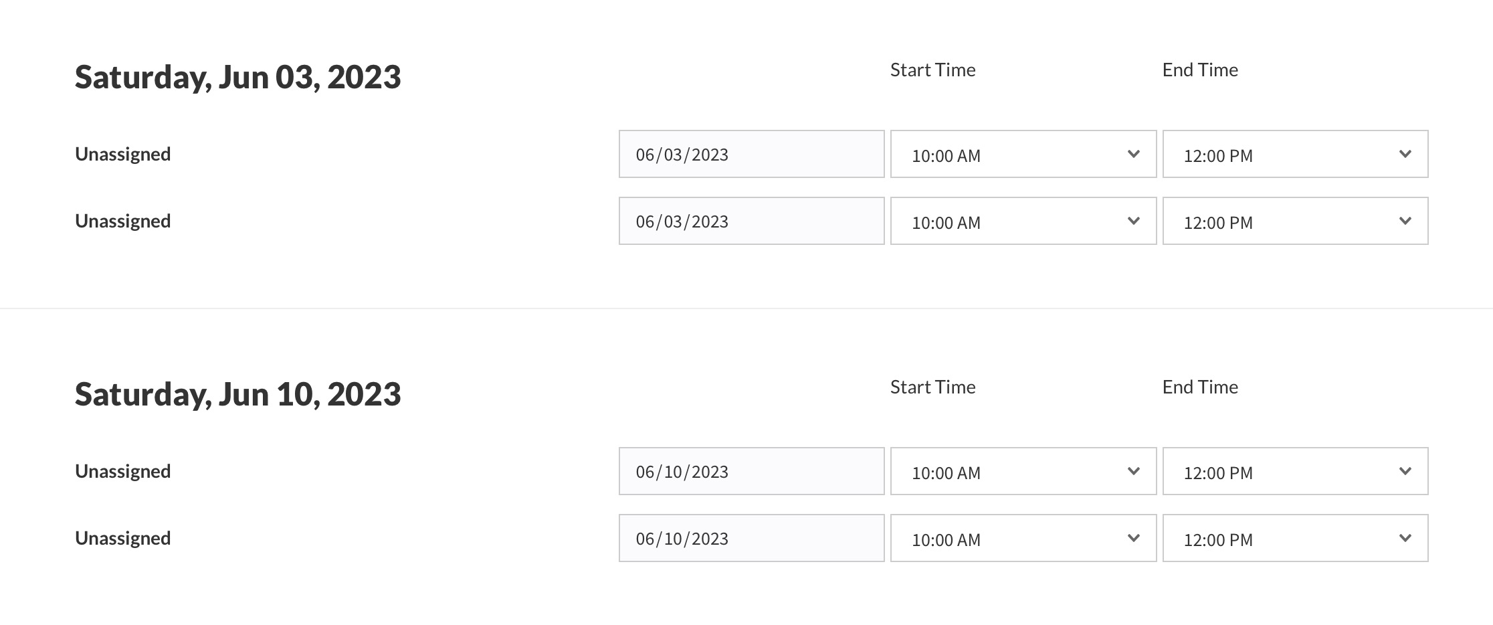1493x625 pixels.
Task: Select second Unassigned label under Jun 03
Action: click(123, 221)
